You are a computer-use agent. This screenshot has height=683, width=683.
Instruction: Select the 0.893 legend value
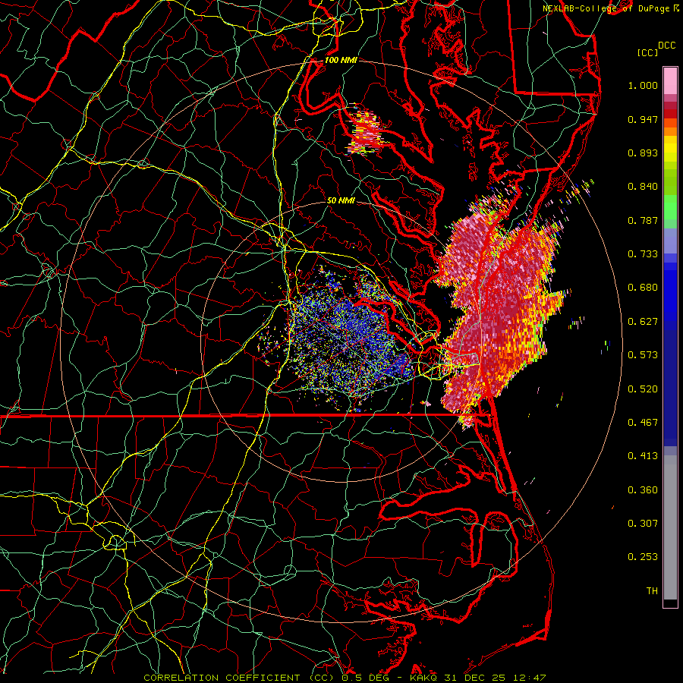tap(643, 153)
